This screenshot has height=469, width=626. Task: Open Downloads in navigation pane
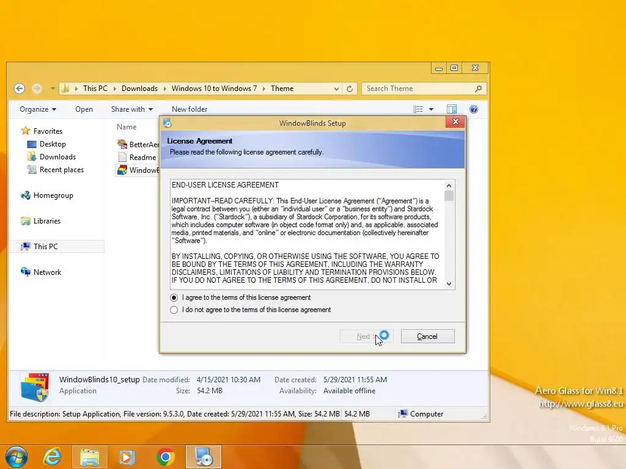click(x=51, y=157)
